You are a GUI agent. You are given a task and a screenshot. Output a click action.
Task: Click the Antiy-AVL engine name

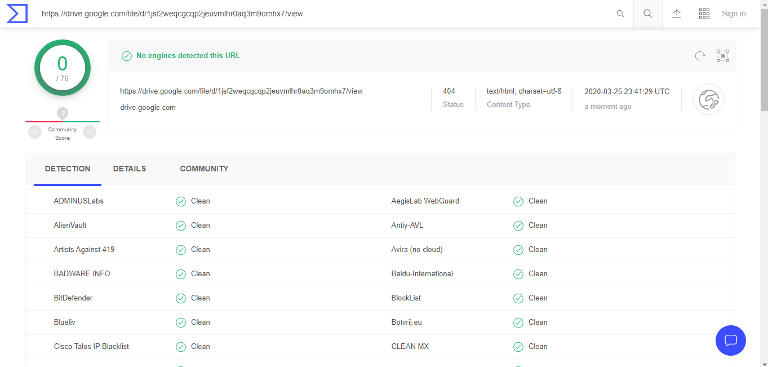tap(407, 225)
